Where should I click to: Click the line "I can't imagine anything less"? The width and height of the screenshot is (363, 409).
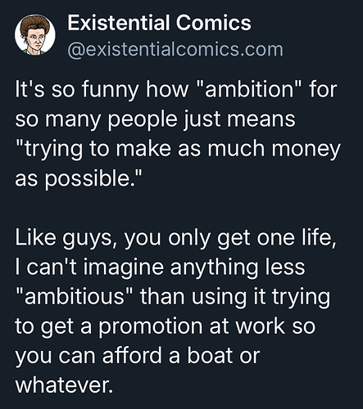tap(160, 267)
